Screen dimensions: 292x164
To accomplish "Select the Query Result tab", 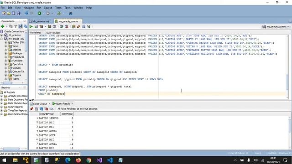I will [x=63, y=103].
